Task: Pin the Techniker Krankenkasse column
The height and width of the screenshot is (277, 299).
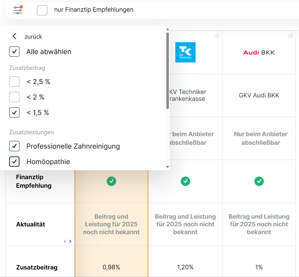Action: click(217, 36)
